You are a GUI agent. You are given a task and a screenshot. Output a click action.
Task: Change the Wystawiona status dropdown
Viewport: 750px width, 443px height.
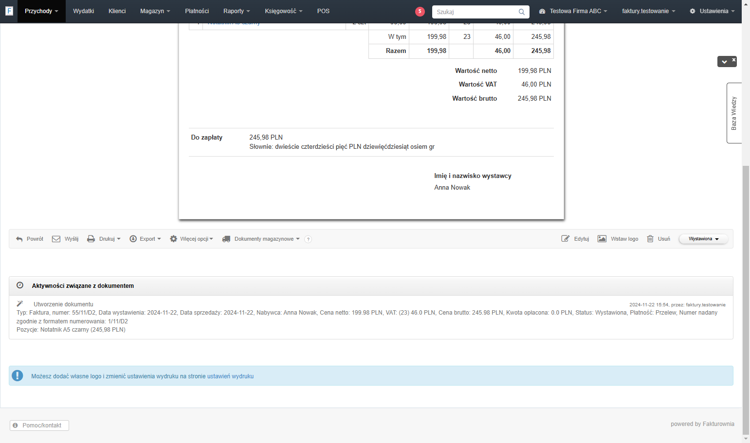click(703, 239)
